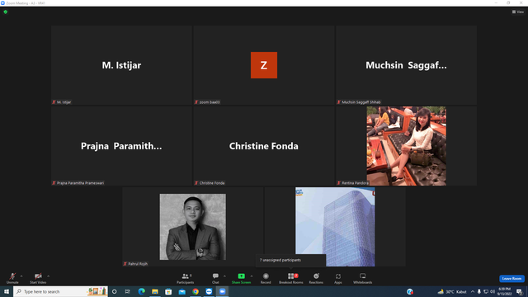
Task: Open the taskbar clock and date
Action: pyautogui.click(x=504, y=291)
